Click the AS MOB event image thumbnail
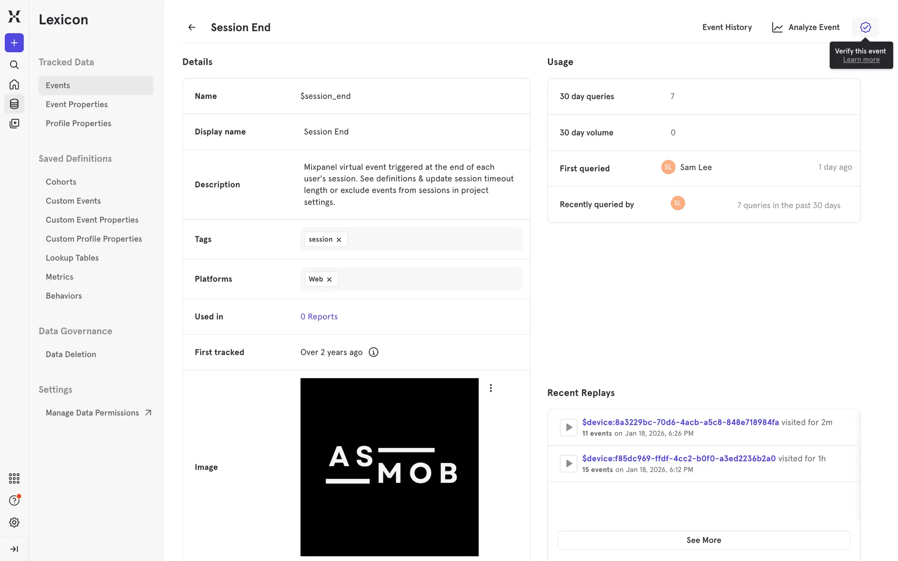Image resolution: width=898 pixels, height=561 pixels. pyautogui.click(x=389, y=467)
